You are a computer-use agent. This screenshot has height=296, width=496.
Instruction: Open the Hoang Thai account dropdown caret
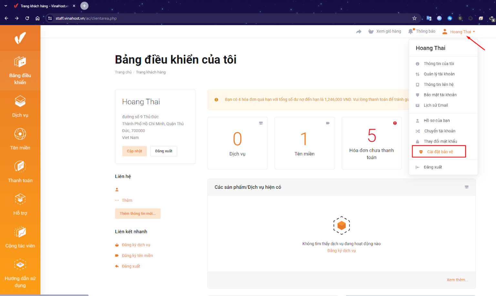pos(473,31)
